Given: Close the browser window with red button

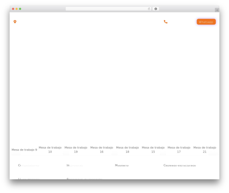Looking at the screenshot, I should point(13,9).
